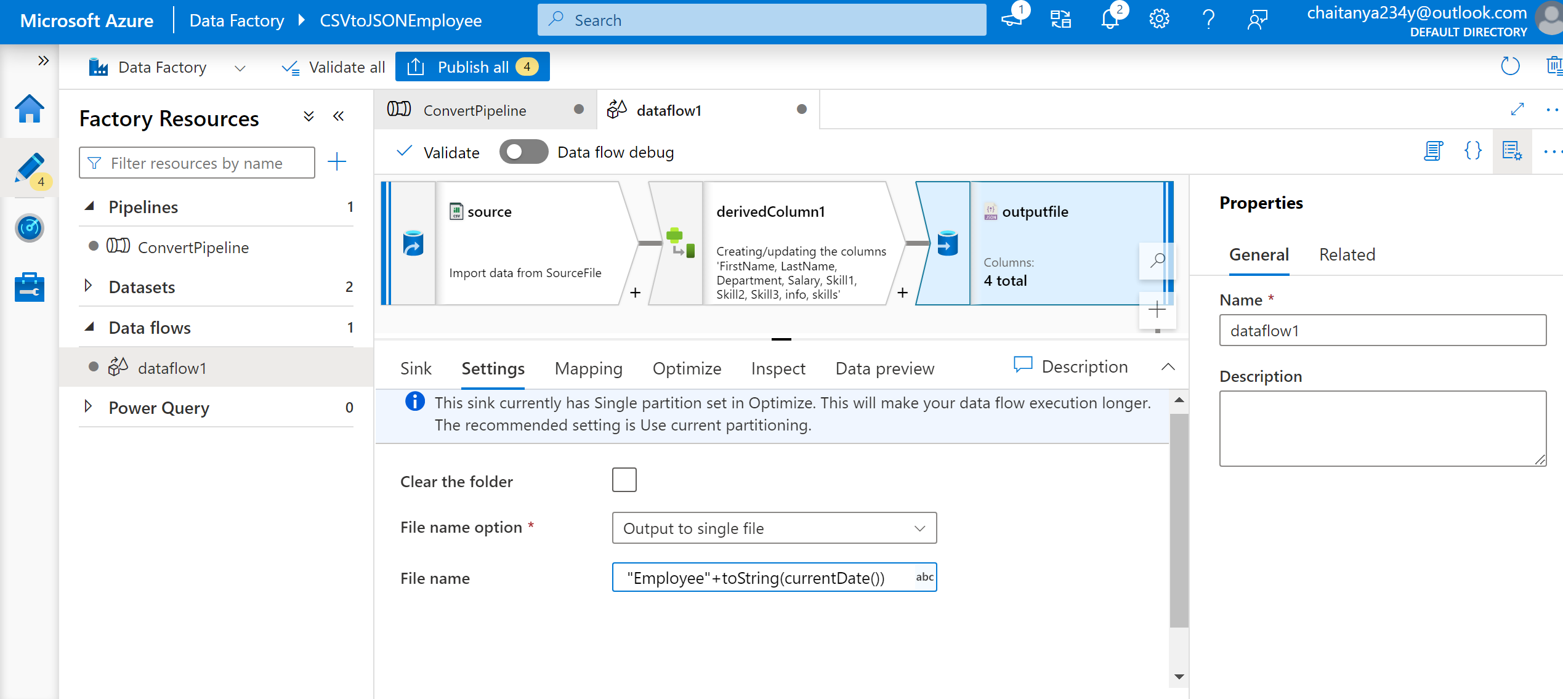Viewport: 1563px width, 699px height.
Task: Open the notifications bell icon
Action: pyautogui.click(x=1110, y=19)
